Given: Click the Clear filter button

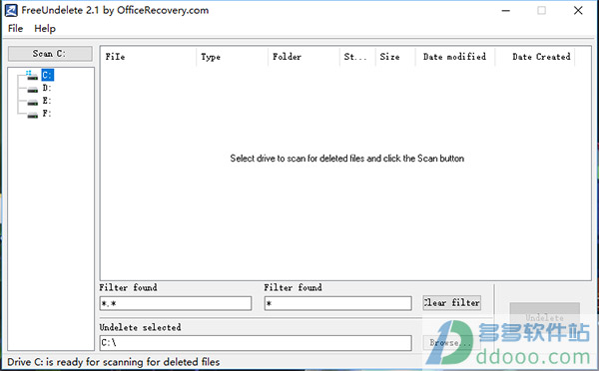Looking at the screenshot, I should [x=451, y=302].
